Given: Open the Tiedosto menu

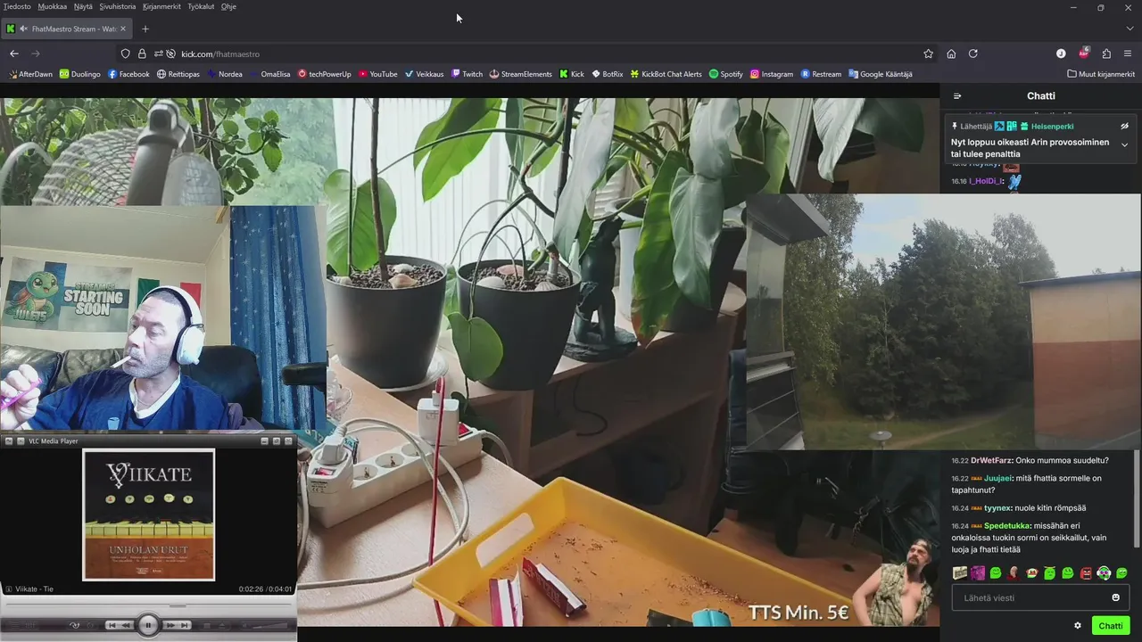Looking at the screenshot, I should tap(17, 6).
